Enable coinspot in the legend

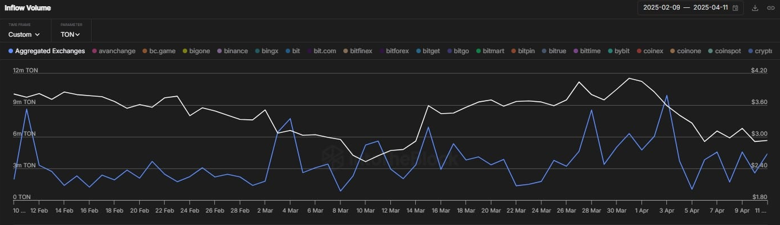point(724,51)
